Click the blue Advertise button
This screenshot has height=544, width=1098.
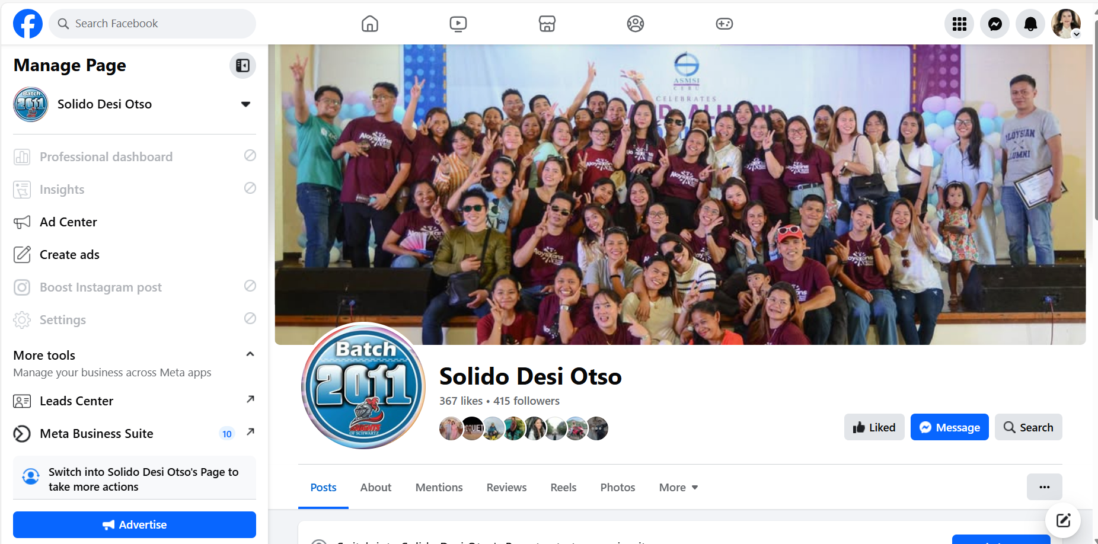point(135,525)
